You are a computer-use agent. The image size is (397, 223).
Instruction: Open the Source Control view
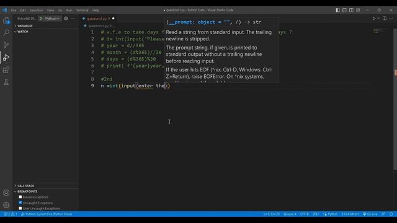pyautogui.click(x=6, y=45)
